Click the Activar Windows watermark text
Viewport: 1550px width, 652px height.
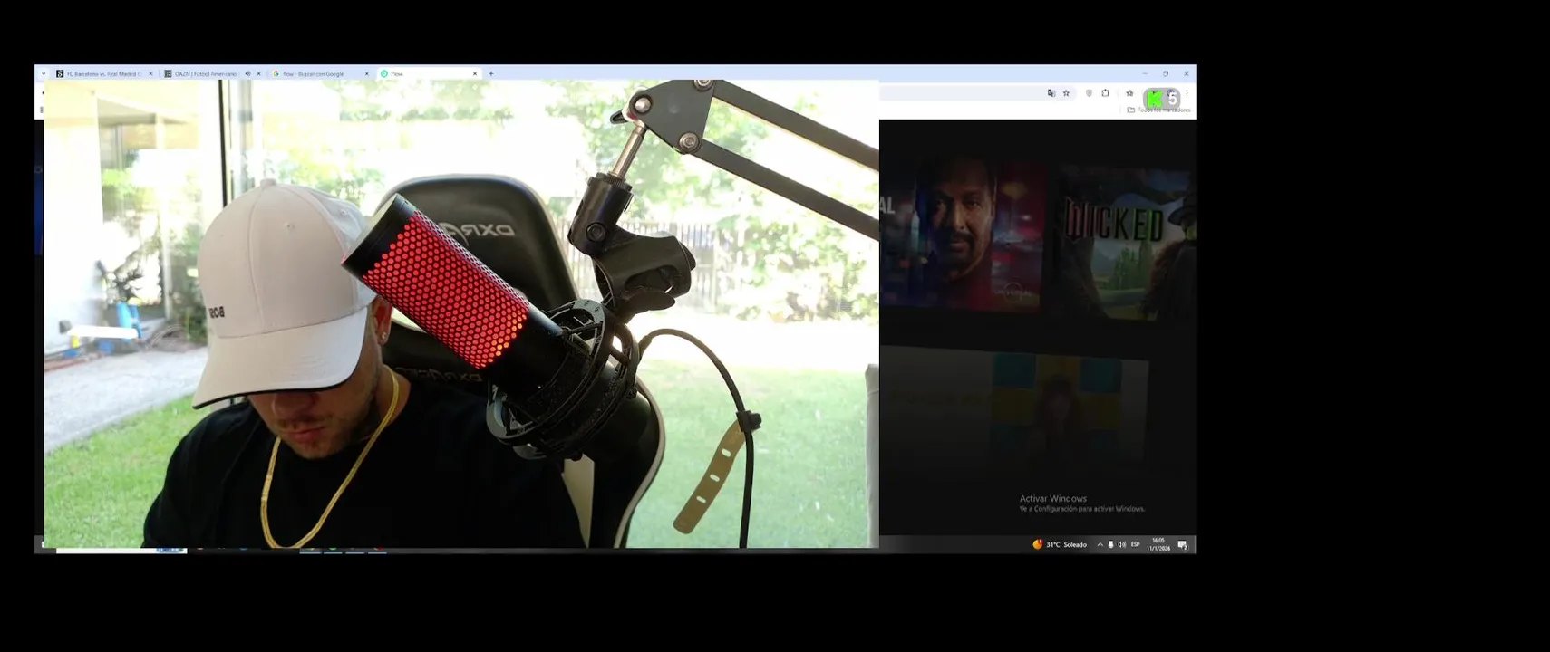(1052, 498)
